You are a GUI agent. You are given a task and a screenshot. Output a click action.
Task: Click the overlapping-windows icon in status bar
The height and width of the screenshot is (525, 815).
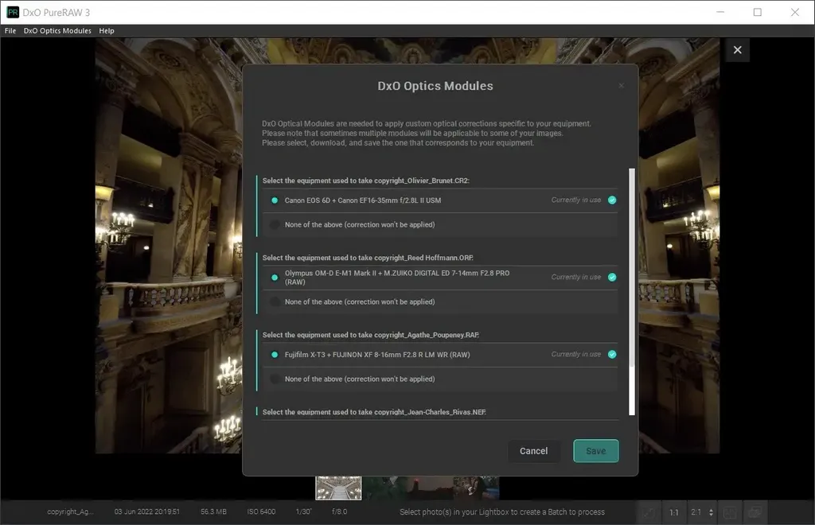755,512
